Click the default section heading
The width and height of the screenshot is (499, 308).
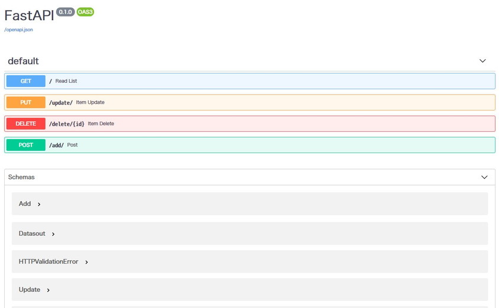23,61
